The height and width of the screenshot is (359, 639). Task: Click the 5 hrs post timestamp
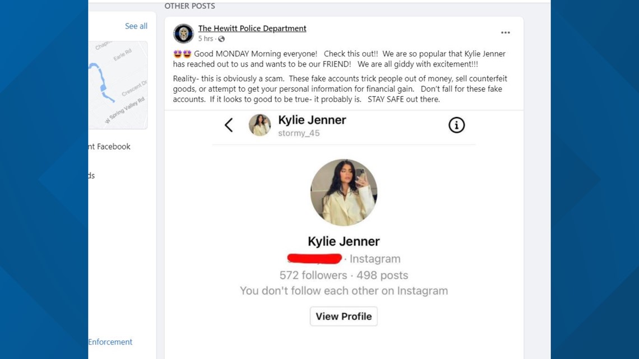(x=205, y=39)
